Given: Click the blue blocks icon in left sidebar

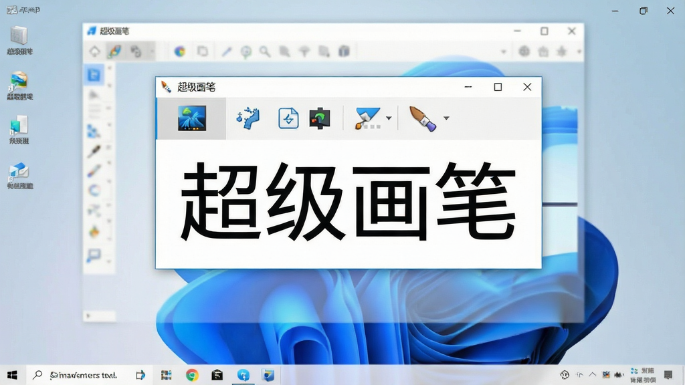Looking at the screenshot, I should [x=94, y=131].
